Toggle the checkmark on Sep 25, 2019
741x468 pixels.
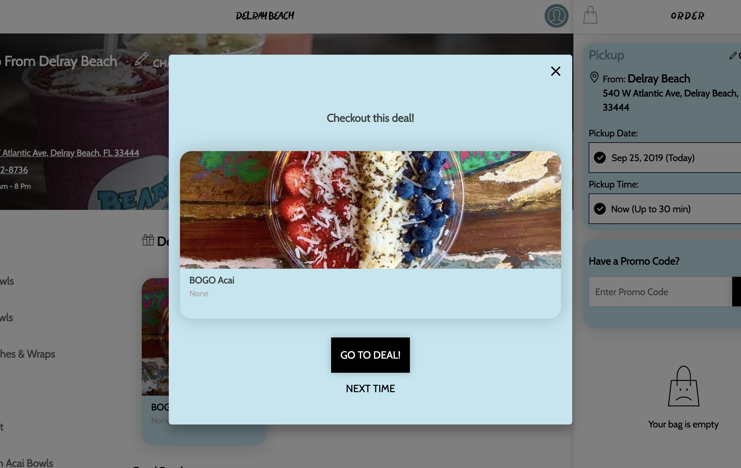600,158
